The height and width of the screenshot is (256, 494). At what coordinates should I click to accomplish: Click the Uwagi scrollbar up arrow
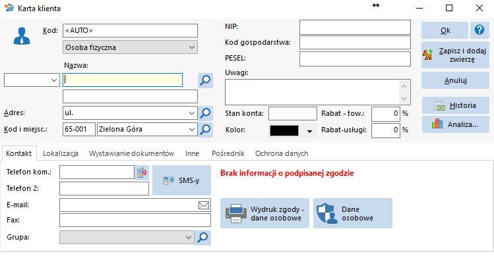[x=404, y=86]
